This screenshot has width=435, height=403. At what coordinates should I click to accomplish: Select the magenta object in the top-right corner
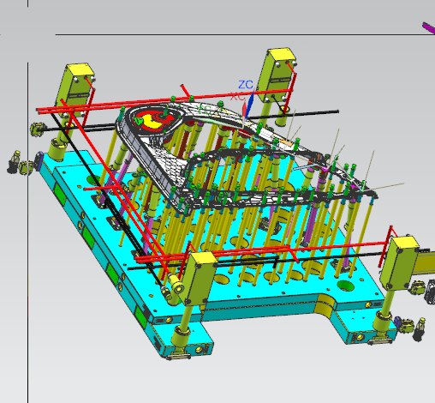click(x=429, y=27)
